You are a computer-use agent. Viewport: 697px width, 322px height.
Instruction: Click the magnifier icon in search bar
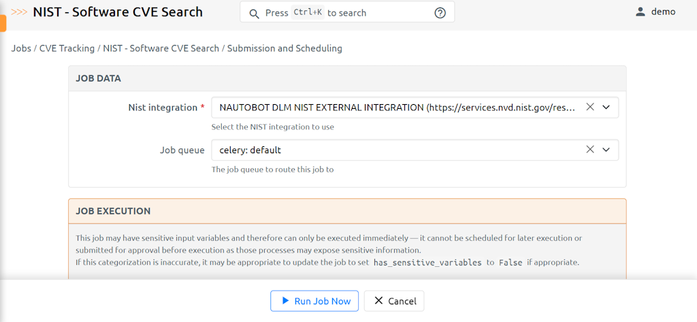(254, 13)
